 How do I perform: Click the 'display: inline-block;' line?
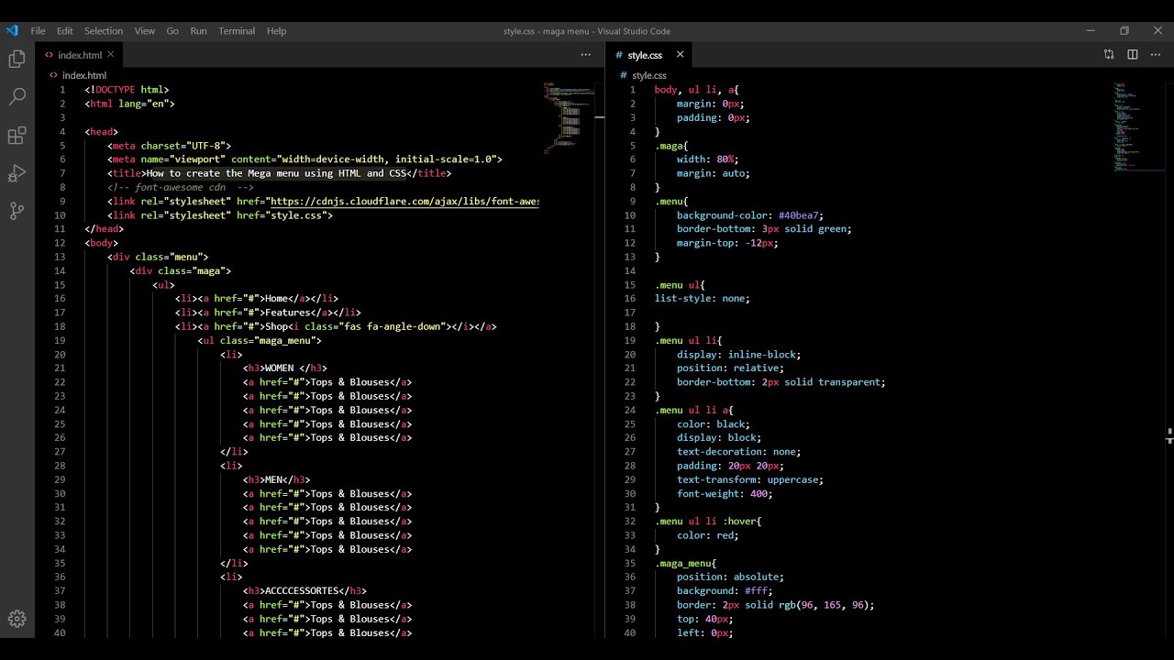[x=738, y=355]
